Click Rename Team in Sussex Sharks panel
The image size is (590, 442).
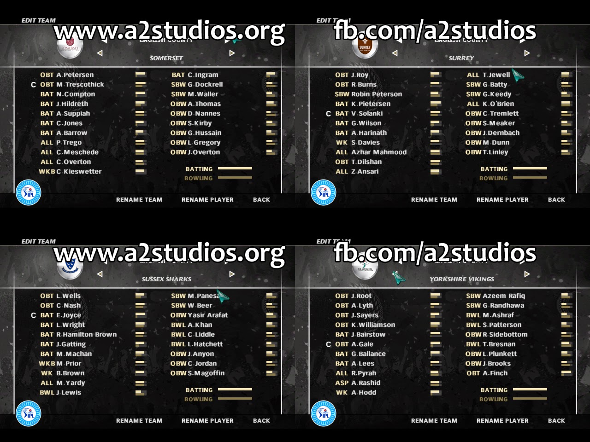139,420
